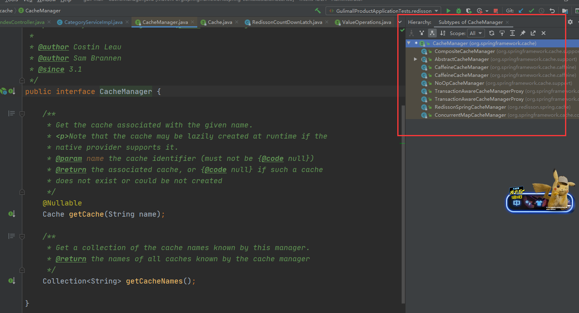579x313 pixels.
Task: Expand the AbstractCacheManager node
Action: (x=416, y=59)
